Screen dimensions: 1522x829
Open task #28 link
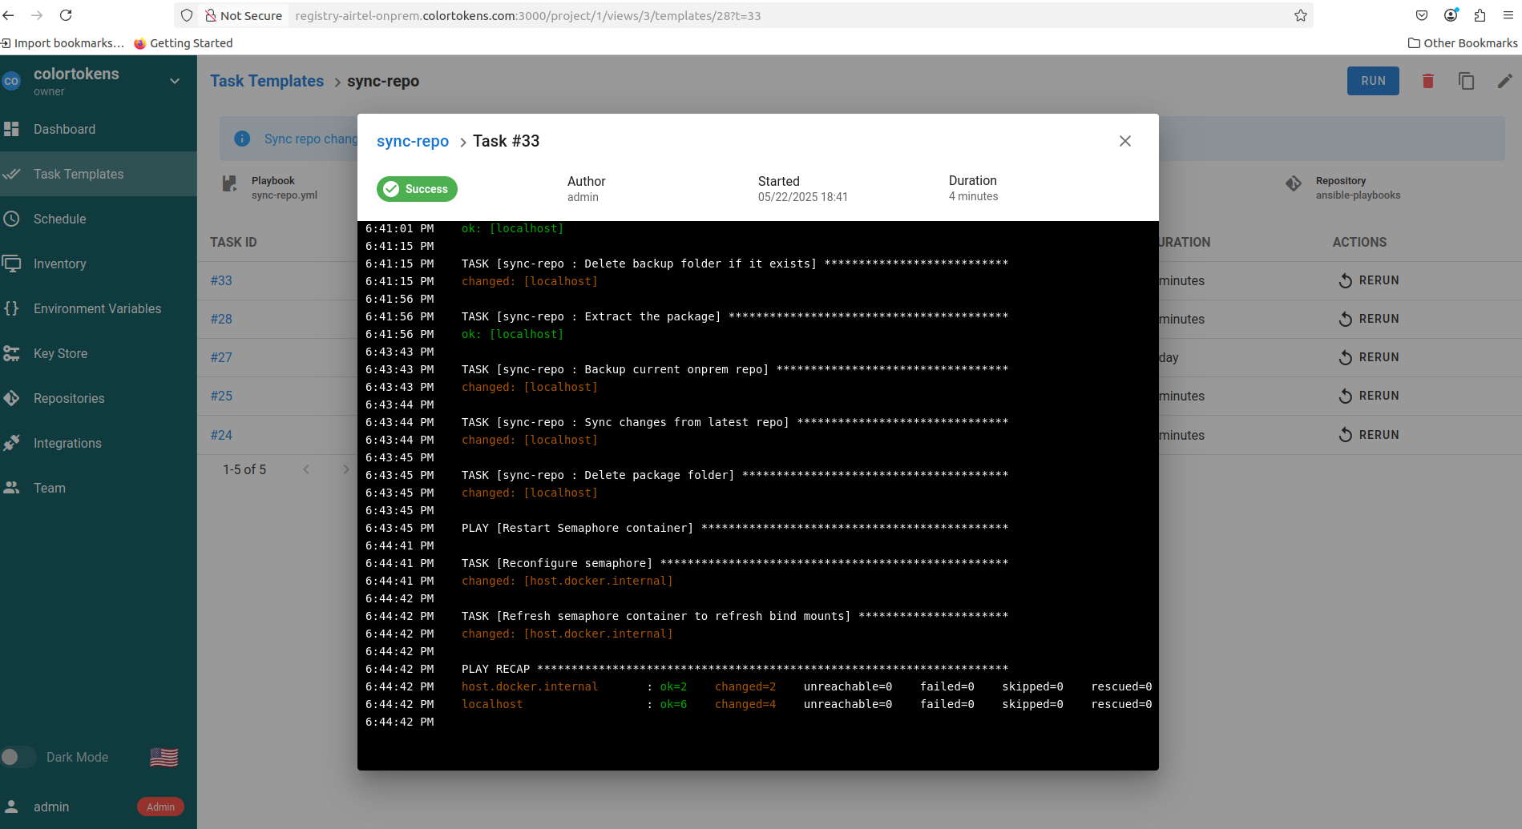point(221,319)
